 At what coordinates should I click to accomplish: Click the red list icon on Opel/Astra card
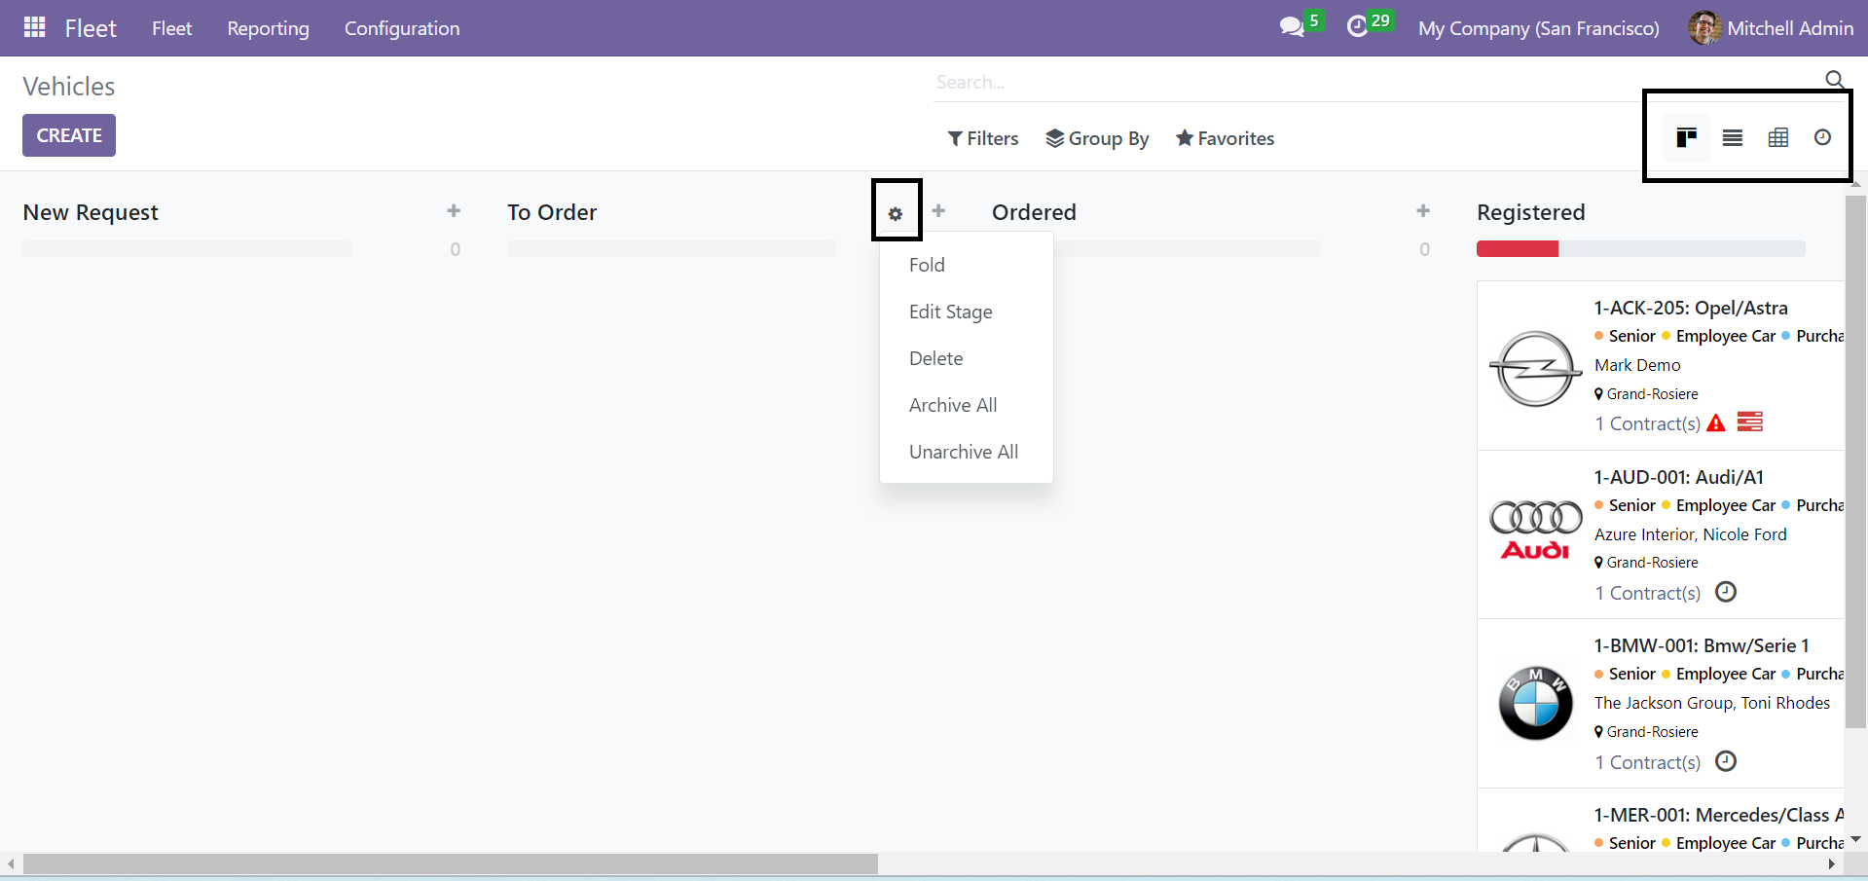[1750, 422]
